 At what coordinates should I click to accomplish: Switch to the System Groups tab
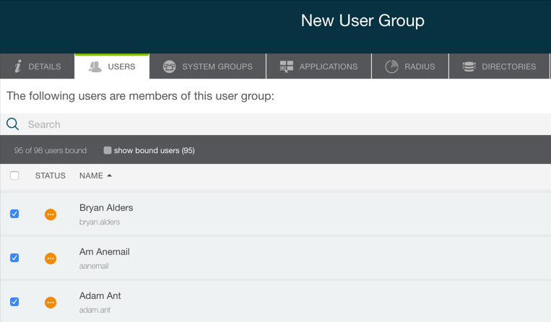(x=217, y=66)
